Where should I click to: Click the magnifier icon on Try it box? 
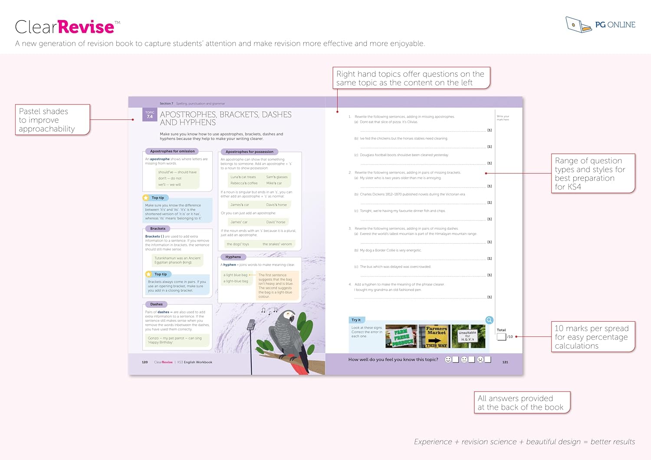(x=489, y=320)
